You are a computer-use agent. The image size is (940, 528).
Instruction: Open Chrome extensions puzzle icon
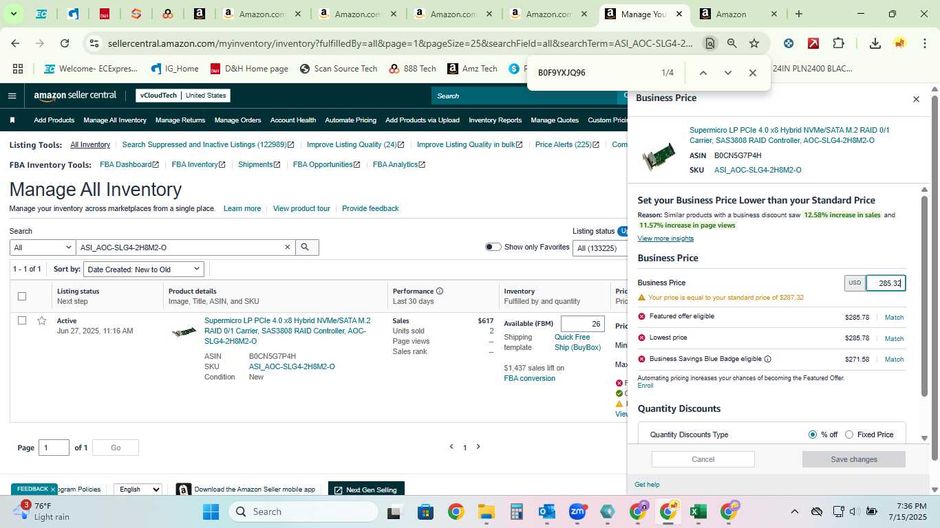coord(838,43)
